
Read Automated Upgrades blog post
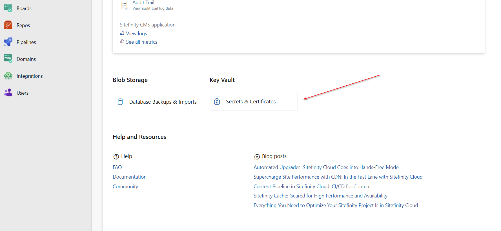click(x=326, y=167)
